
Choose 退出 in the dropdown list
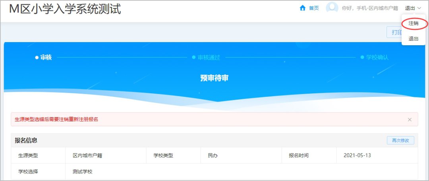point(413,39)
